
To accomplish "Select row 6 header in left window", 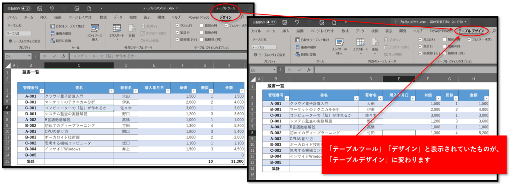I will pyautogui.click(x=7, y=108).
